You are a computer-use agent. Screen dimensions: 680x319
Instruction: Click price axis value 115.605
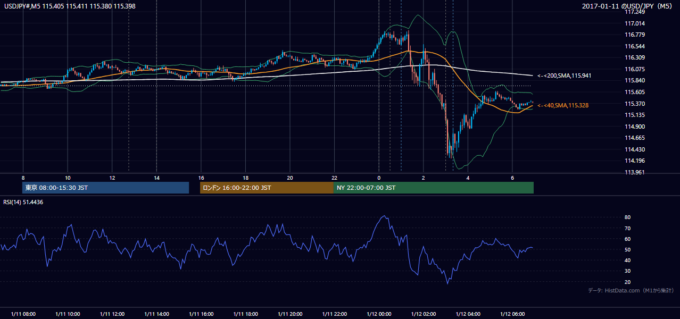[x=635, y=92]
